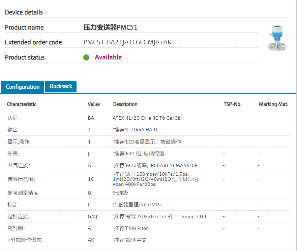This screenshot has width=297, height=251.
Task: Select the 传感器范围 row label
Action: 21,179
